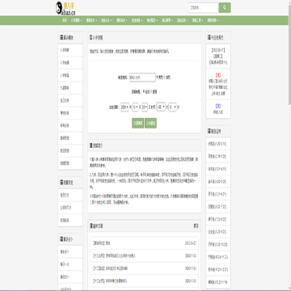
Task: Click the list icon heading the latest articles panel
Action: pos(91,226)
